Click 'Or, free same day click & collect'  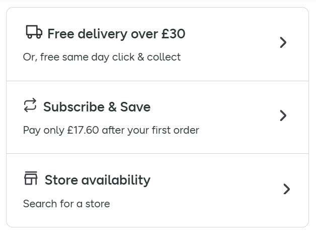point(102,57)
